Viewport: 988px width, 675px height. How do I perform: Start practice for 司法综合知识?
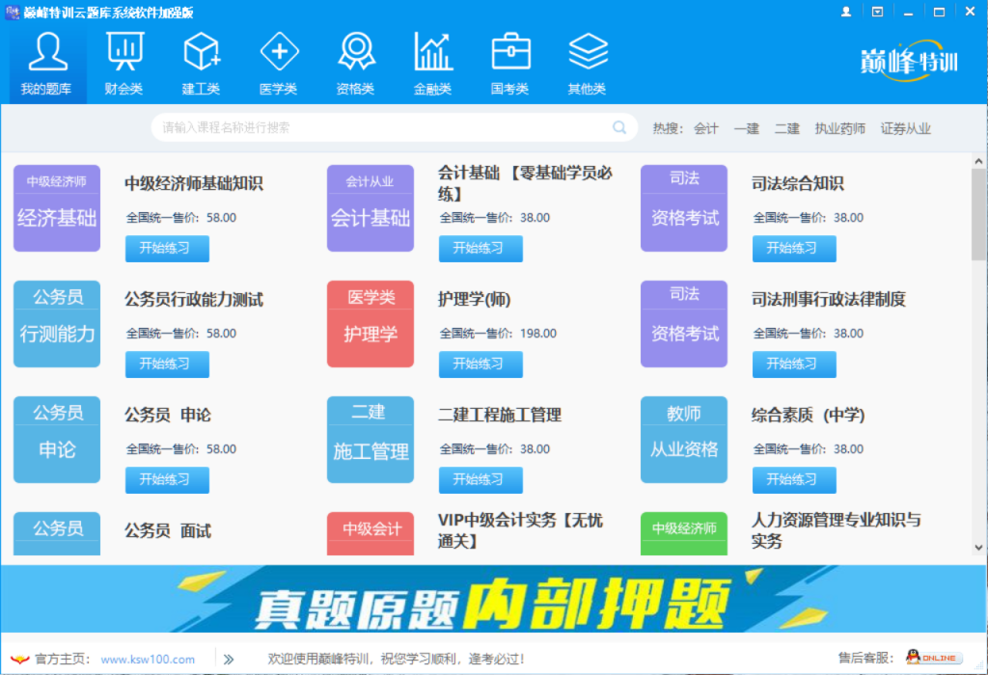point(794,249)
